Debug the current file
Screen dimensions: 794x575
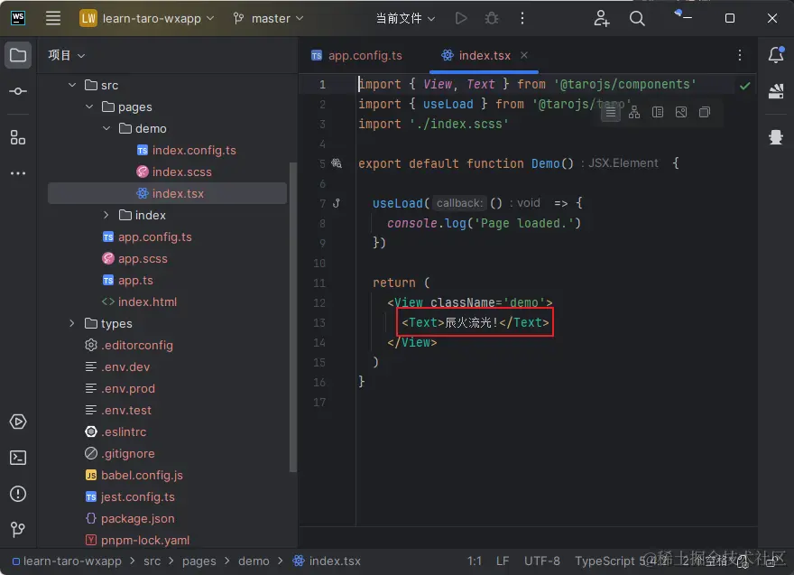pyautogui.click(x=491, y=18)
